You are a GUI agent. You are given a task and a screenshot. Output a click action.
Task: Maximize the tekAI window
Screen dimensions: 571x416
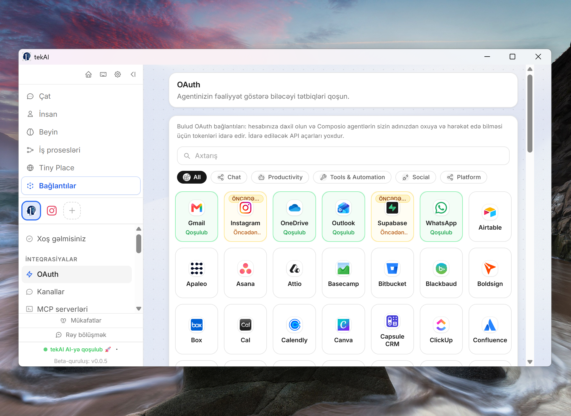pyautogui.click(x=512, y=57)
